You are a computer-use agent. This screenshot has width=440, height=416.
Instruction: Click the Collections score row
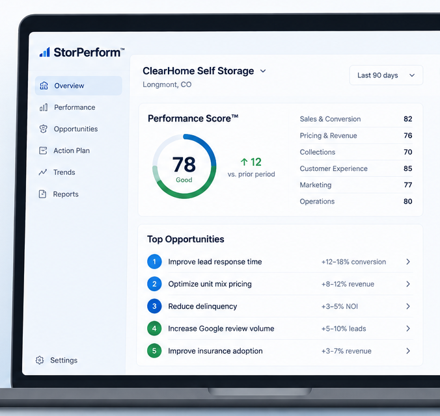click(356, 152)
